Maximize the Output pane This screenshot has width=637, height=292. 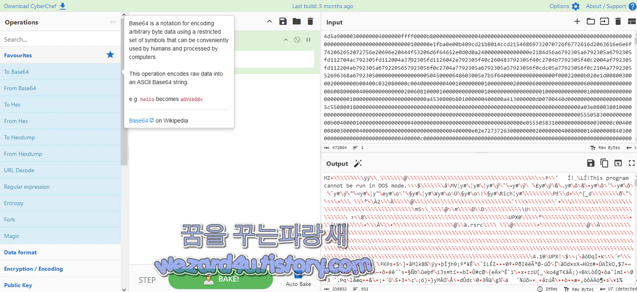tap(631, 163)
